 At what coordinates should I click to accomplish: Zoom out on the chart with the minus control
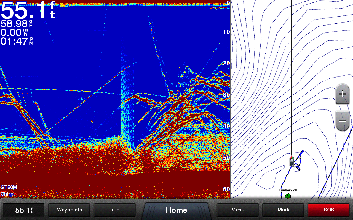coord(342,121)
